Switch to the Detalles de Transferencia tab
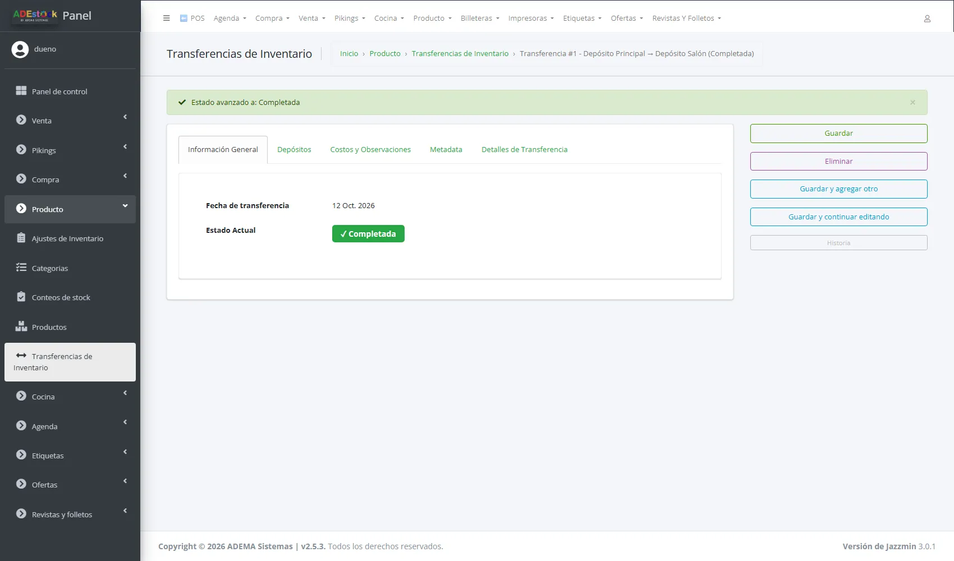Image resolution: width=954 pixels, height=561 pixels. tap(524, 149)
